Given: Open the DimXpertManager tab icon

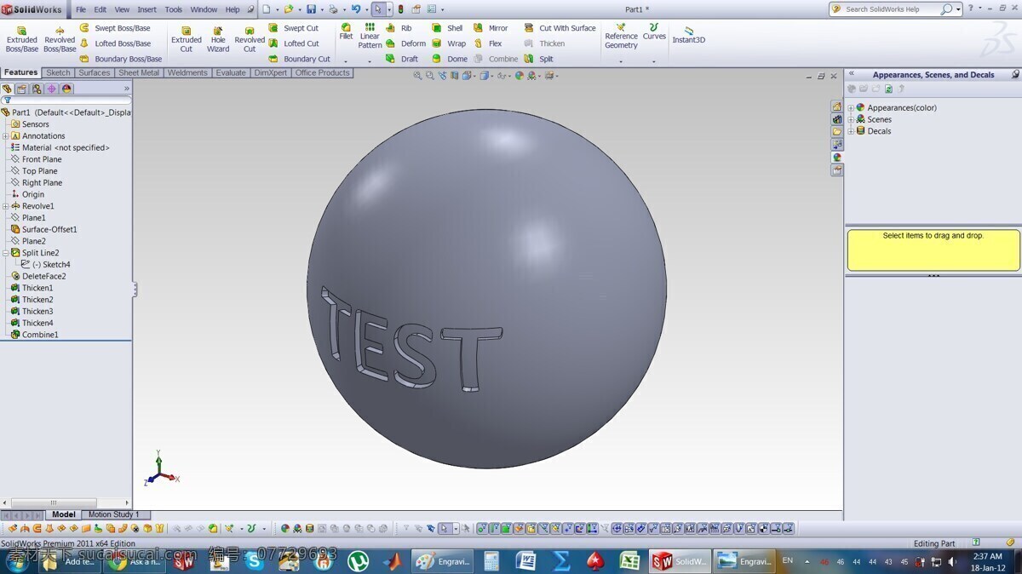Looking at the screenshot, I should pos(52,89).
